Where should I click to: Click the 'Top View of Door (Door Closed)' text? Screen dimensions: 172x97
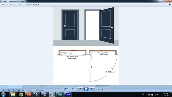click(72, 57)
